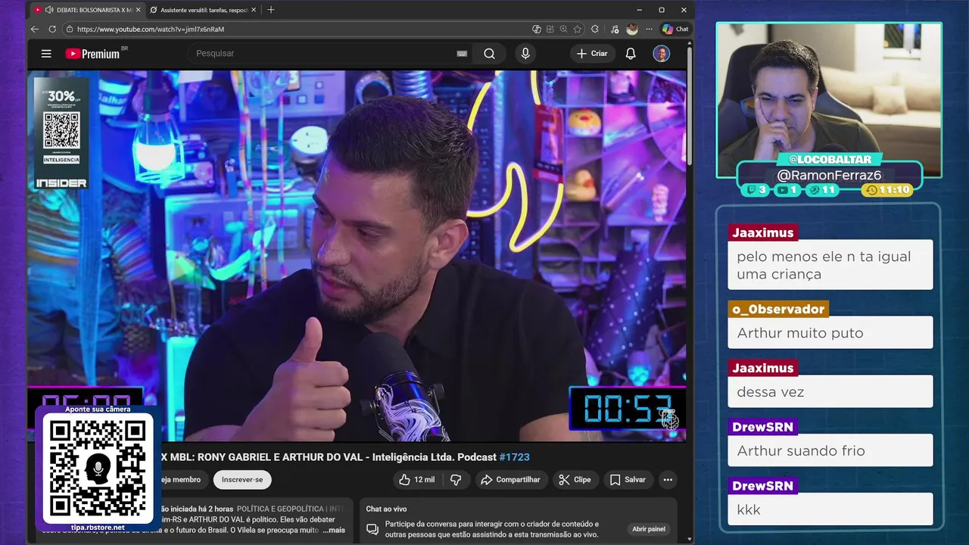Viewport: 969px width, 545px height.
Task: Open the Criar create menu
Action: pyautogui.click(x=592, y=54)
